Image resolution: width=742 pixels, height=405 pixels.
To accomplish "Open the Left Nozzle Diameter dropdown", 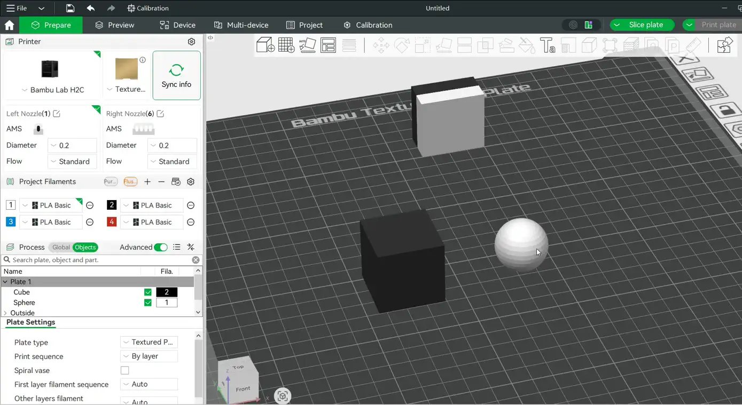I will coord(73,145).
